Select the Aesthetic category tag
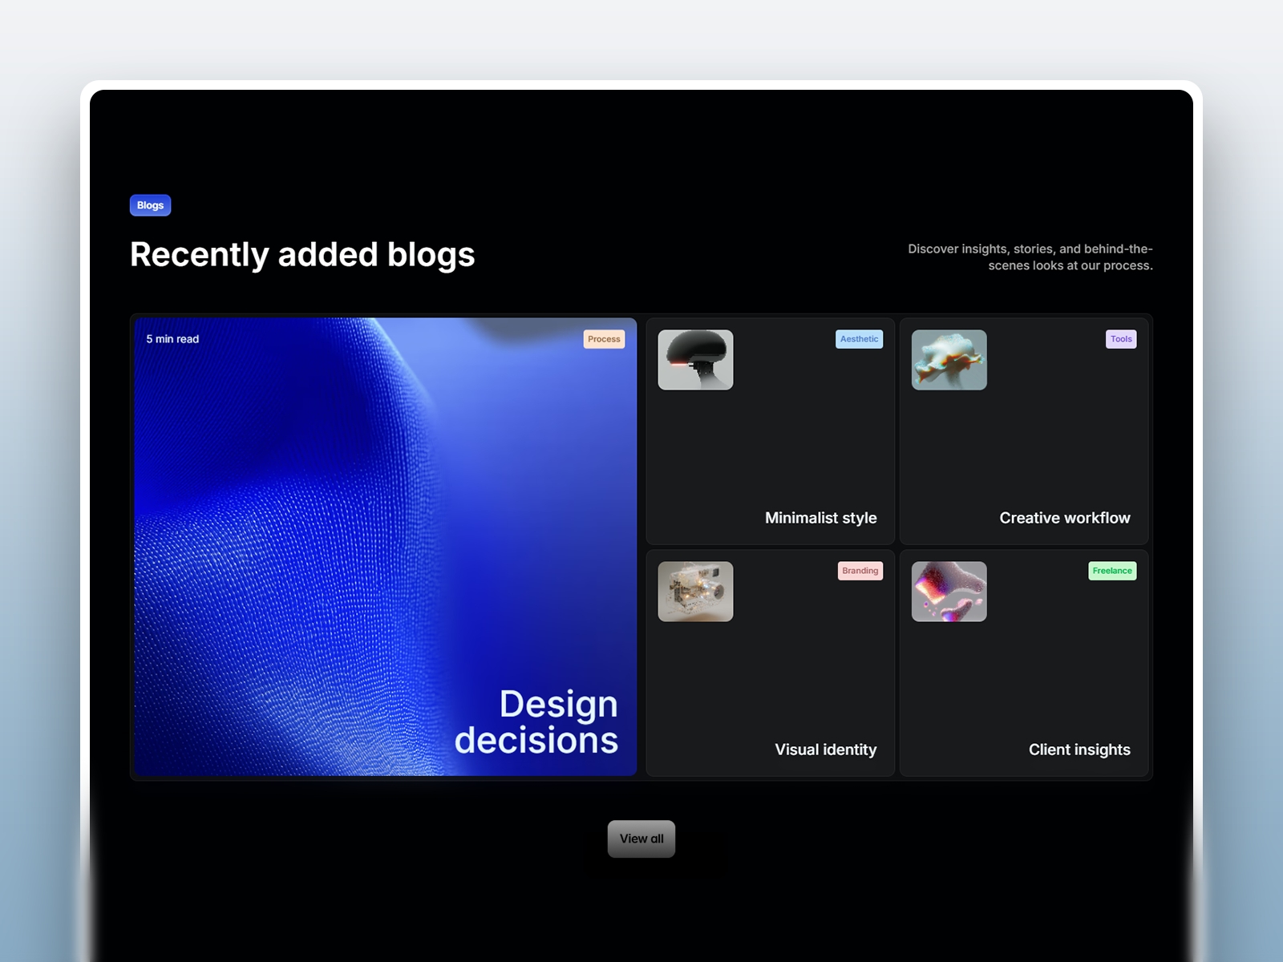 (x=859, y=339)
